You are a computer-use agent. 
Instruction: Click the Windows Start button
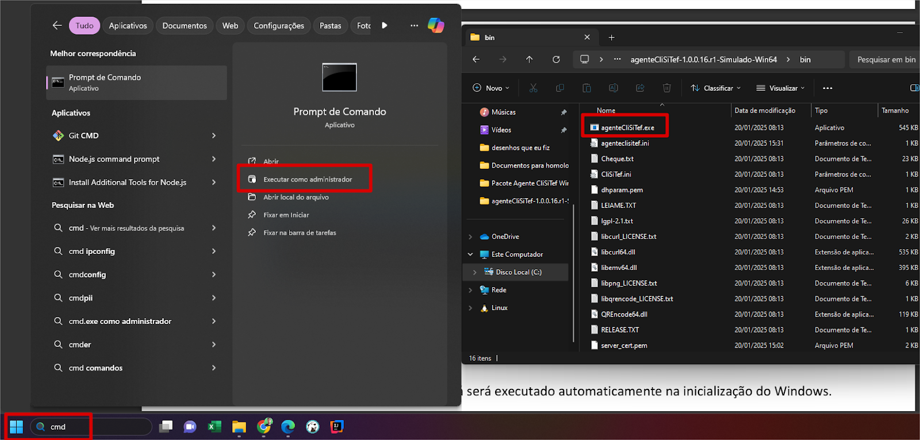click(x=16, y=427)
